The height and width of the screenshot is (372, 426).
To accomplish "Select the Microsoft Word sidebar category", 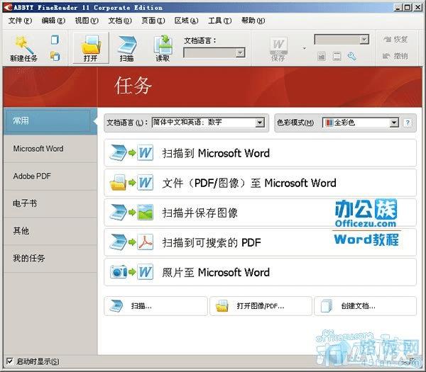I will 50,149.
